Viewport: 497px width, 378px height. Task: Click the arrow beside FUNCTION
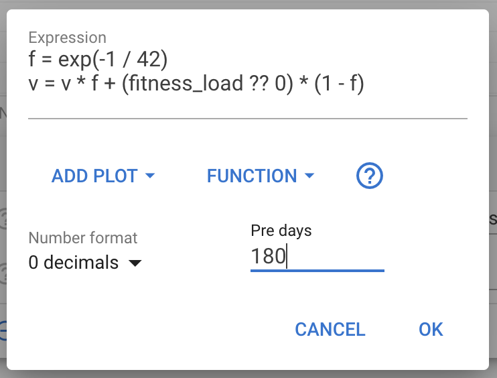[x=309, y=176]
